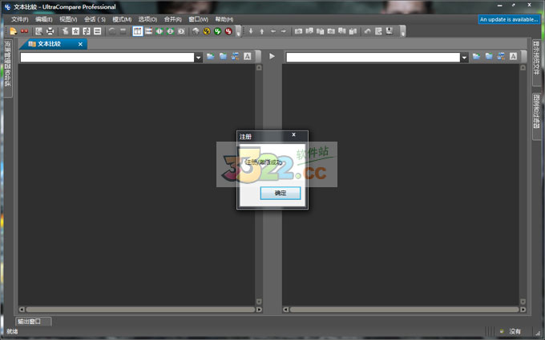This screenshot has height=340, width=545.
Task: Click the letter A icon in left pane
Action: (247, 56)
